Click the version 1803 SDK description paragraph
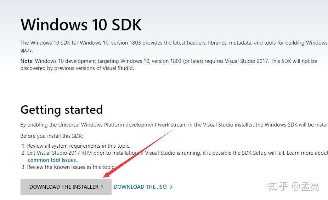 pos(174,43)
